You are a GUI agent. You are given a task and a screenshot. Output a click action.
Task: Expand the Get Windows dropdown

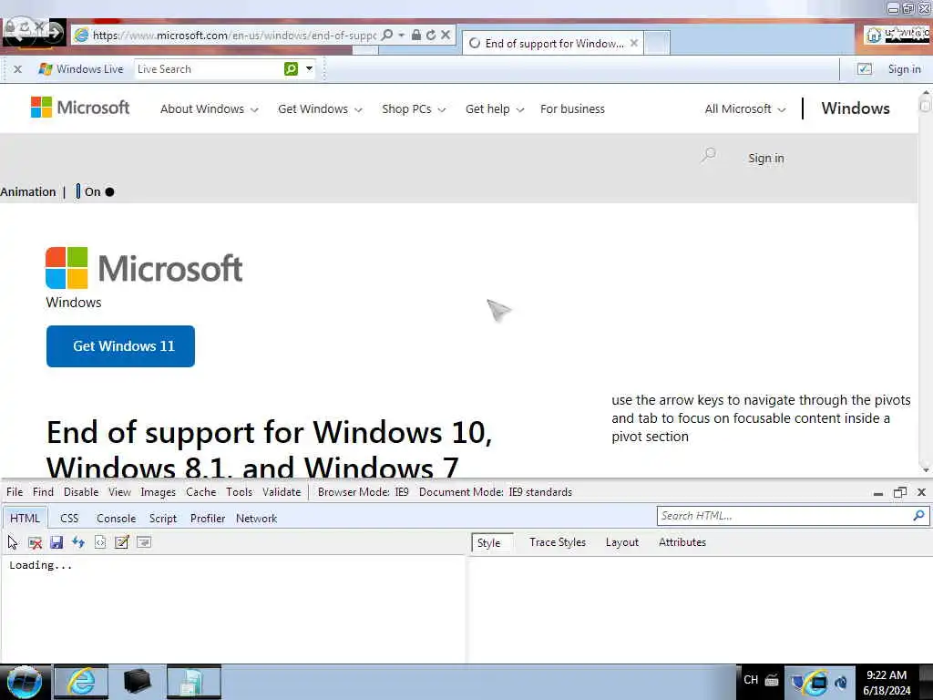pyautogui.click(x=320, y=109)
